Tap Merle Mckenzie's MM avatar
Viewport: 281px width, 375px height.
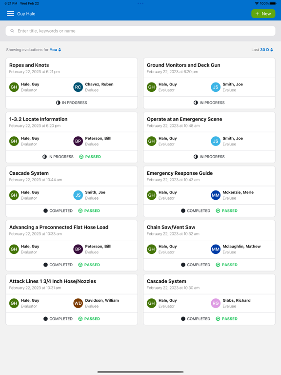pos(216,195)
